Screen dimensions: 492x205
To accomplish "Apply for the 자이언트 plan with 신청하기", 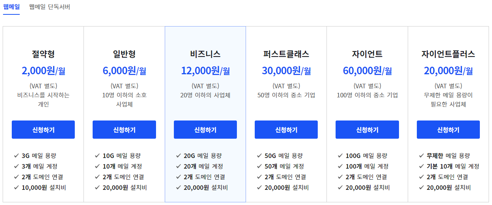I will click(x=367, y=130).
